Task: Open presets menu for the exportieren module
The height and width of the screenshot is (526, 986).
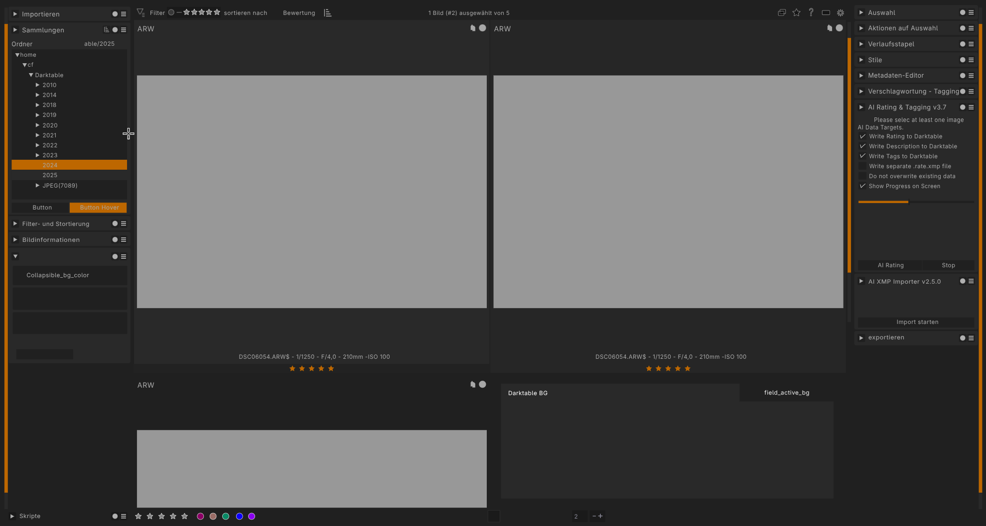Action: 971,338
